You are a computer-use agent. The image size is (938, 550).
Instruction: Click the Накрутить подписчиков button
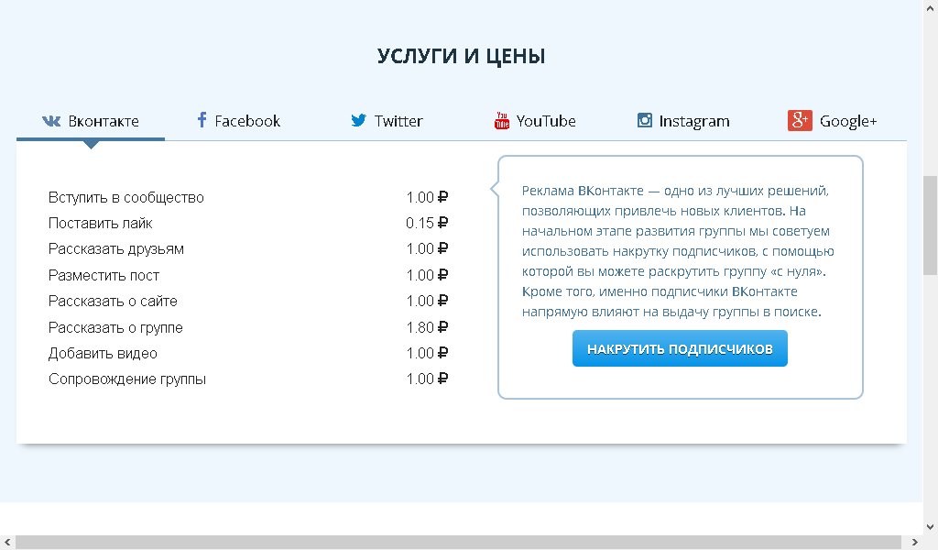coord(680,348)
